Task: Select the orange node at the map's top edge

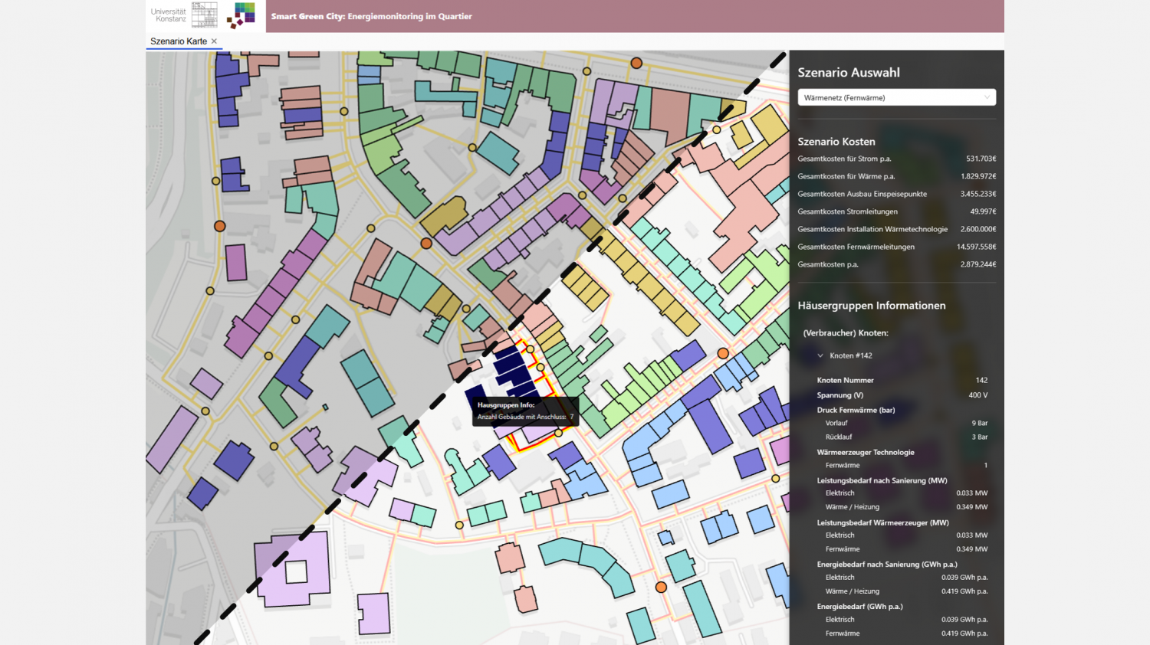Action: 636,63
